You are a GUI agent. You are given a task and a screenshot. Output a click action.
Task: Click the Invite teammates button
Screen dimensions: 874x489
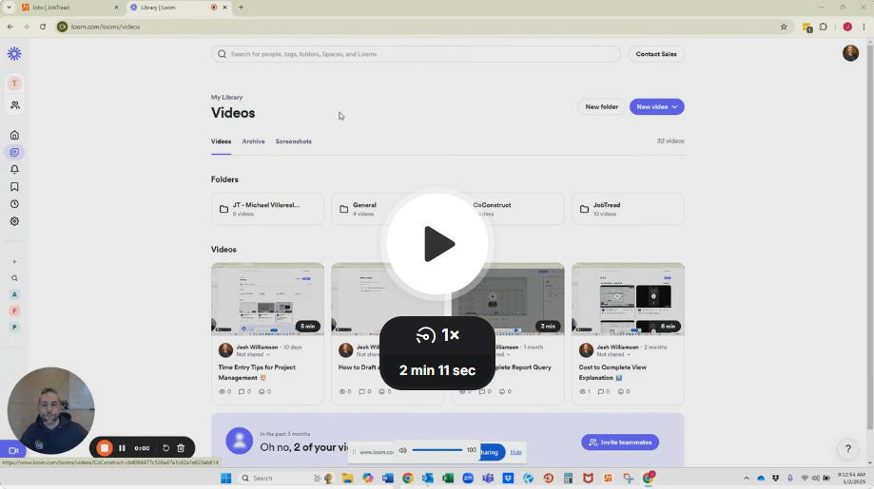point(620,442)
